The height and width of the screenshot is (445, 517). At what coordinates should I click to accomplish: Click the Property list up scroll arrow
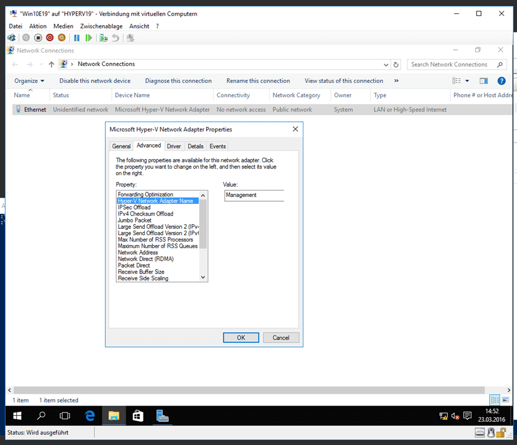click(203, 195)
